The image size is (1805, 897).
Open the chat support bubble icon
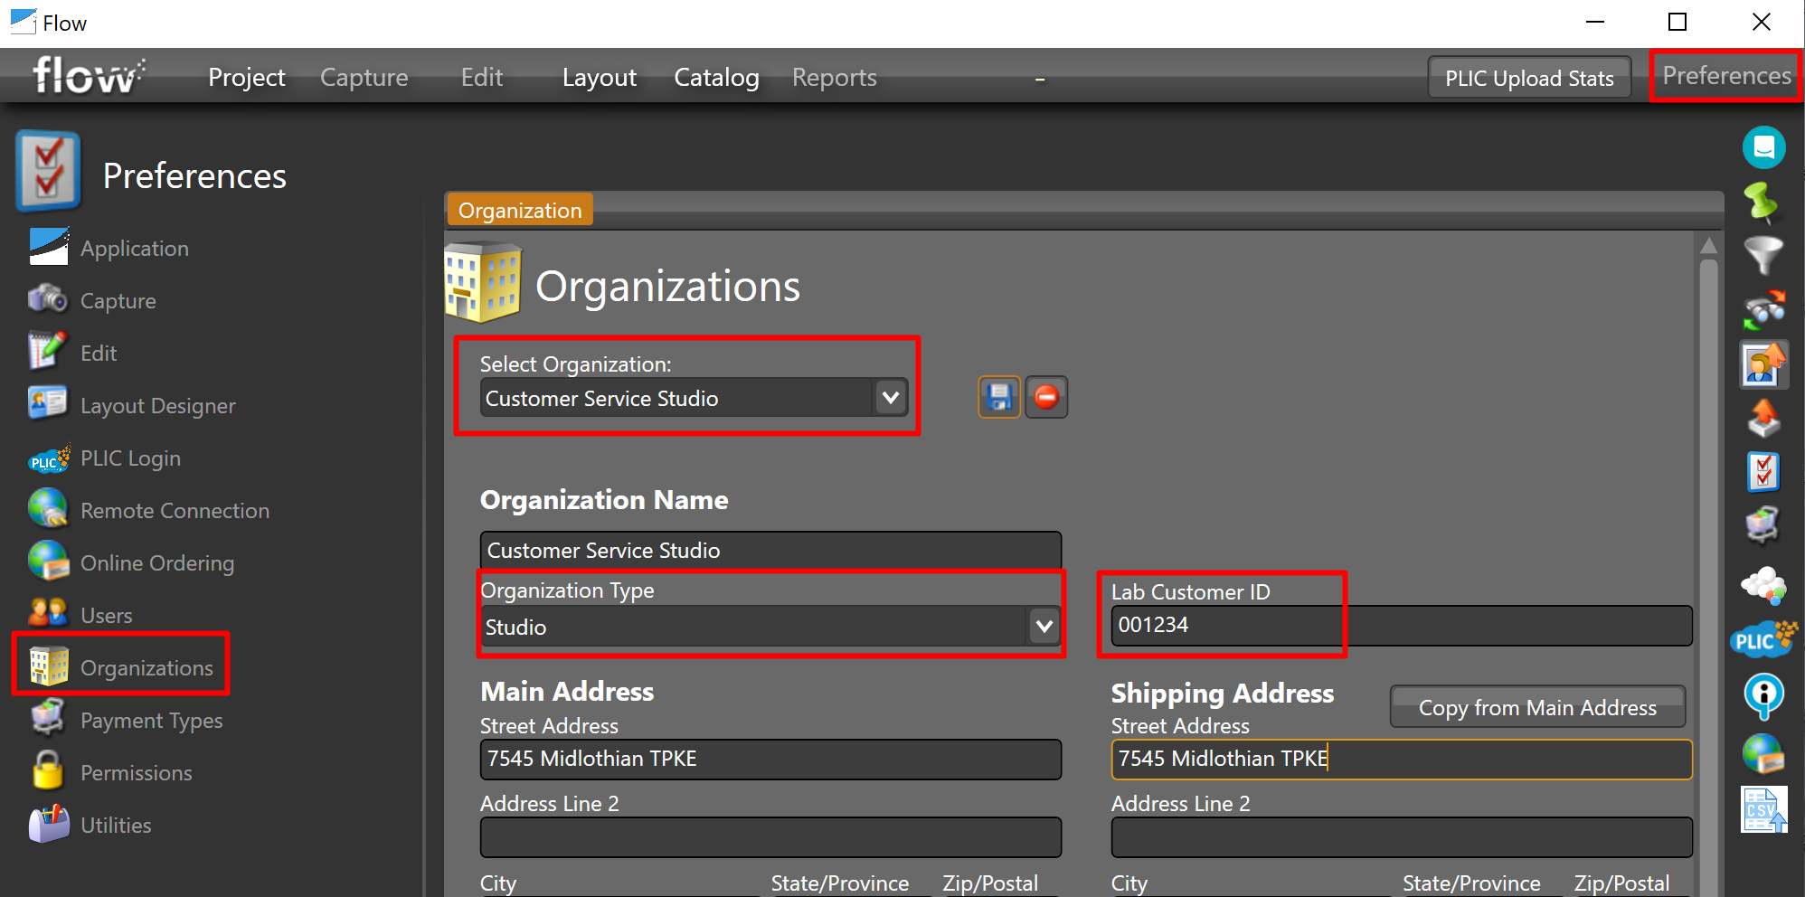(1764, 146)
